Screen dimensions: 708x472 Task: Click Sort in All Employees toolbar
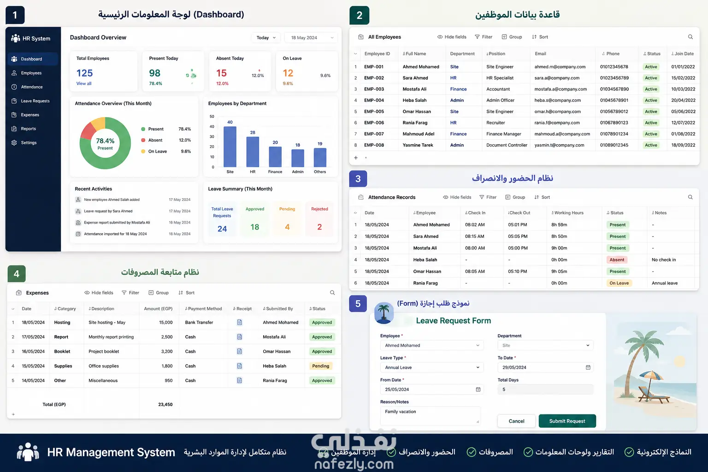click(540, 37)
